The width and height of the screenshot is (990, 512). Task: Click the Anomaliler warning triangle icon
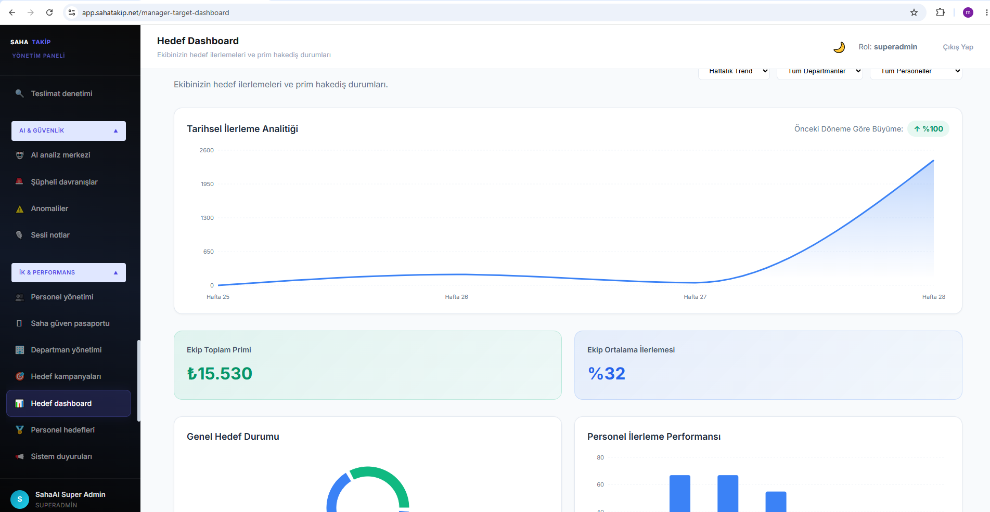[19, 209]
